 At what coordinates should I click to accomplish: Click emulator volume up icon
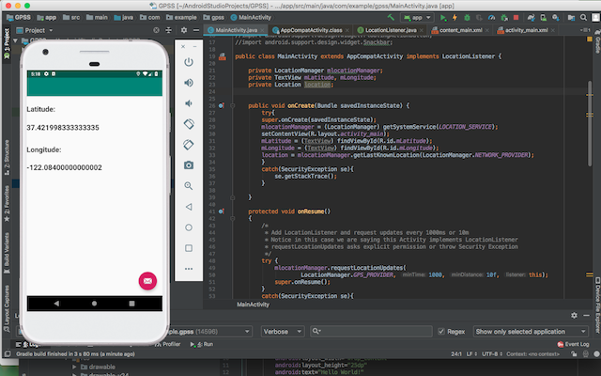[x=189, y=83]
